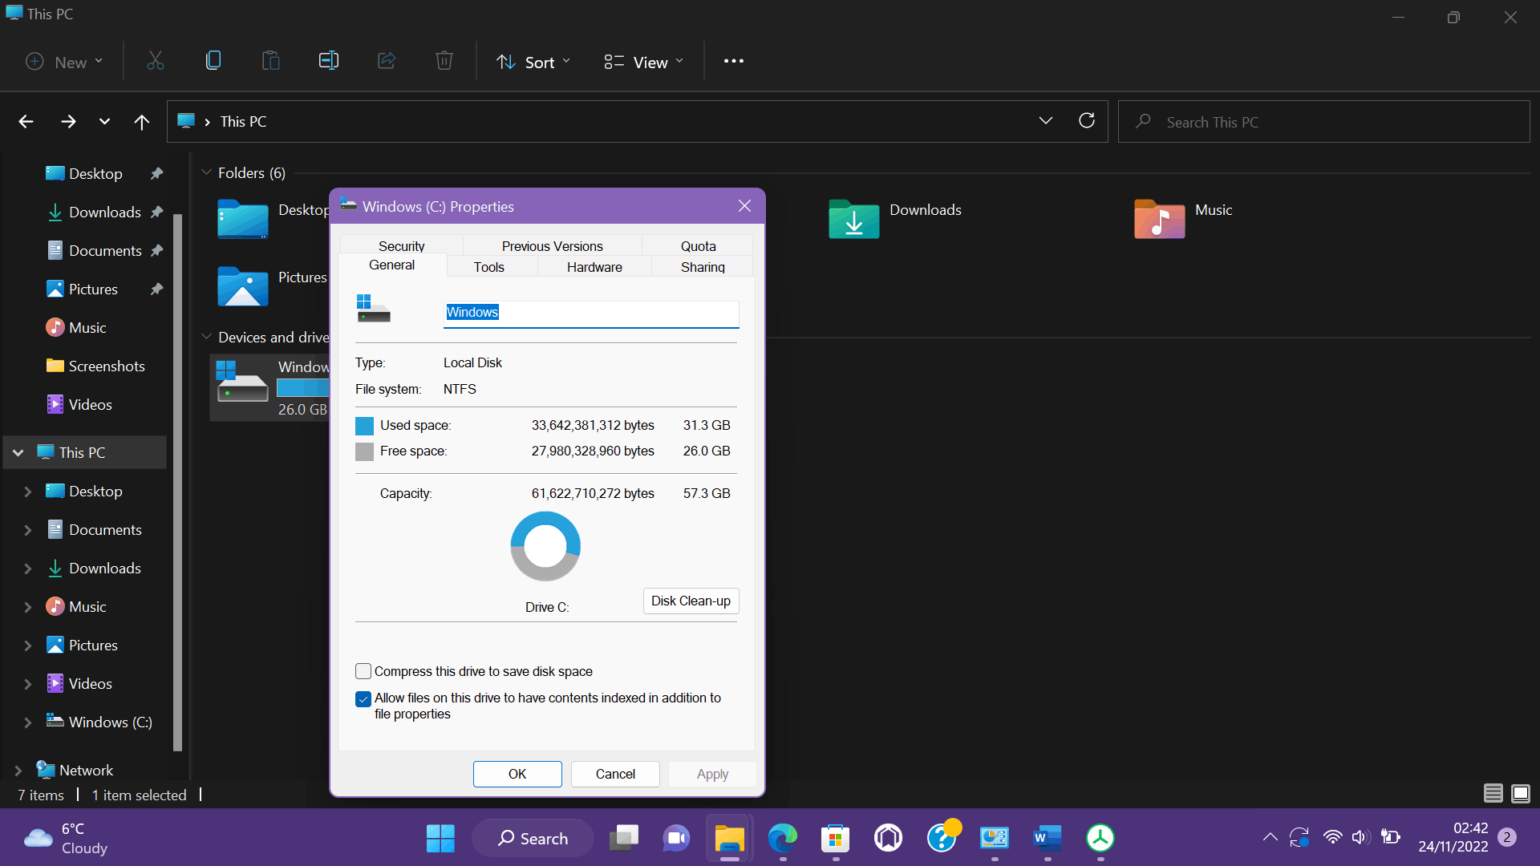
Task: Expand Windows (C:) in navigation tree
Action: pos(27,722)
